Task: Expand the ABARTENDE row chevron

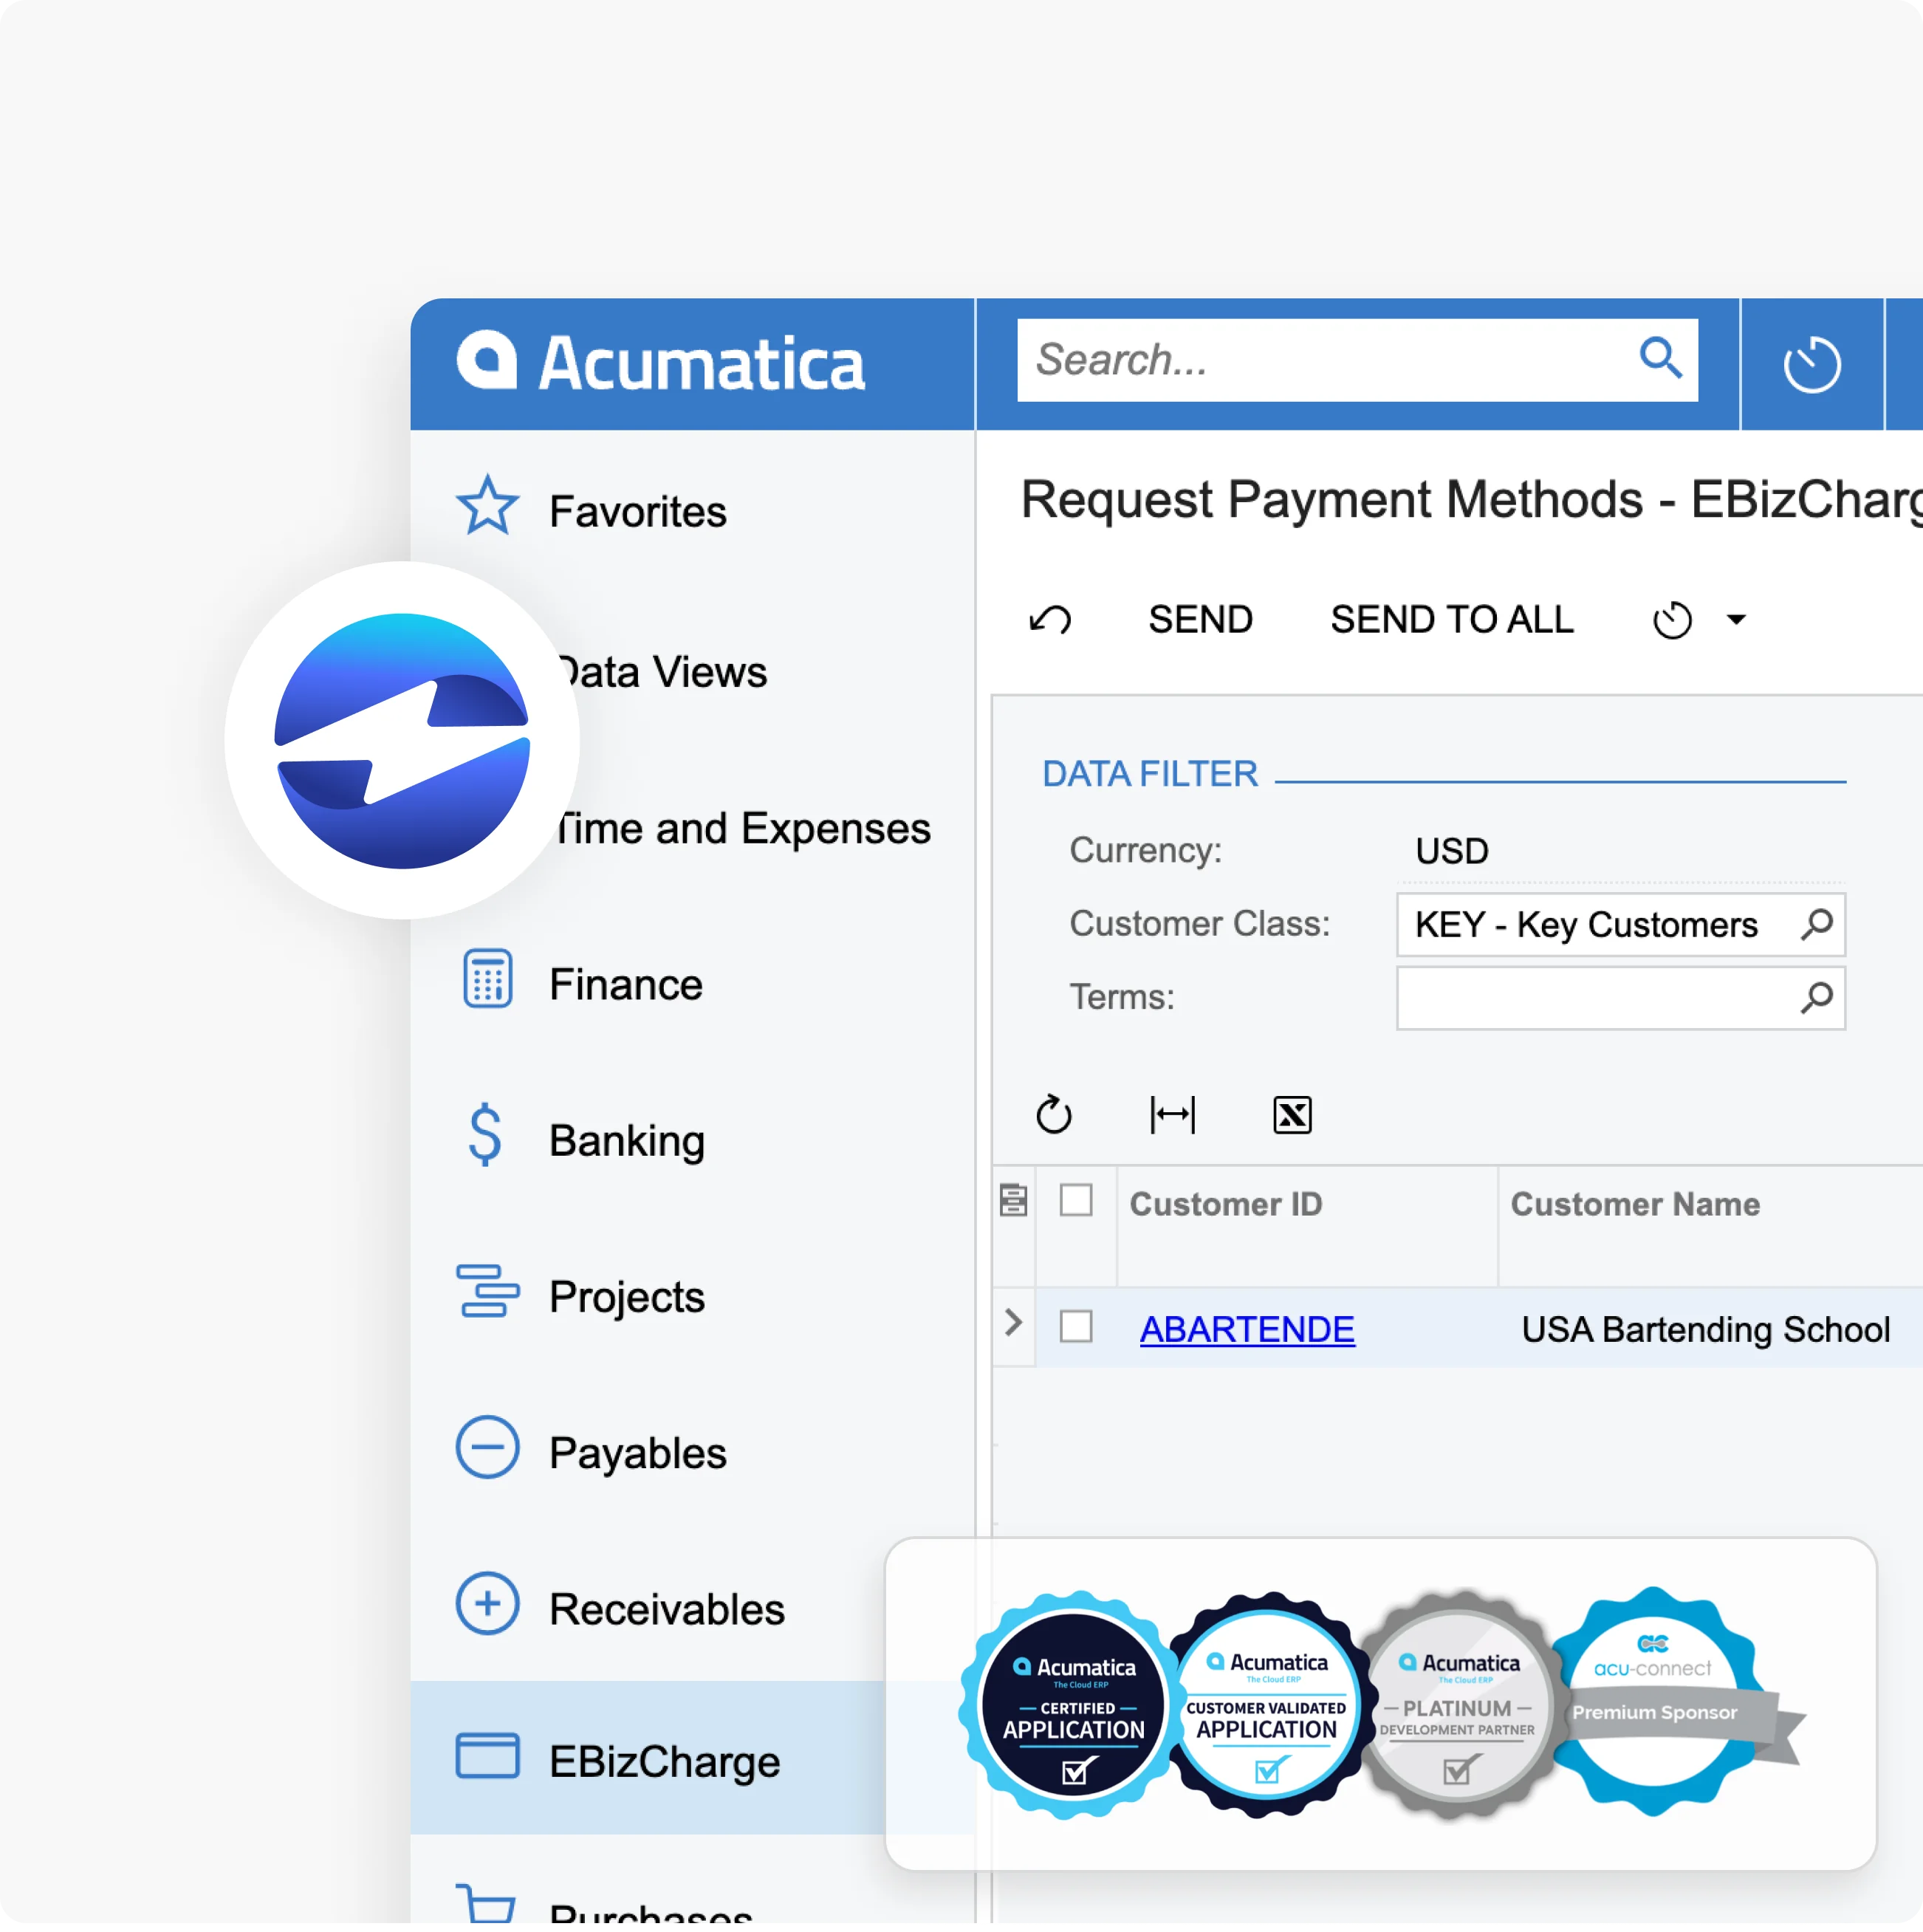Action: [1013, 1323]
